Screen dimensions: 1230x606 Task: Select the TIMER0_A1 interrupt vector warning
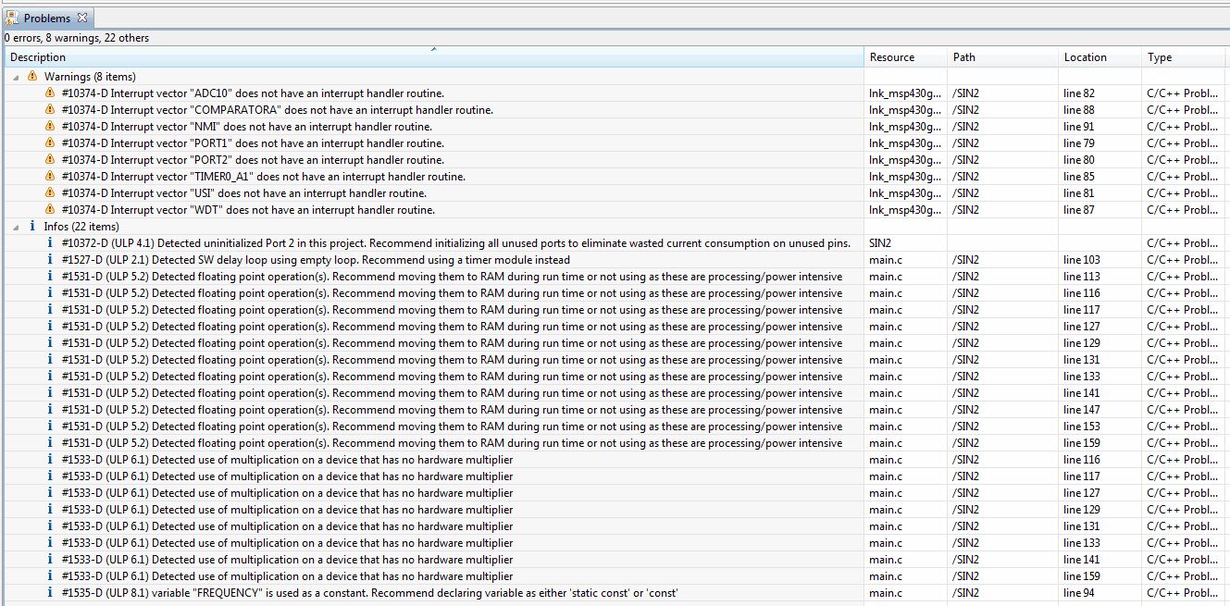point(263,177)
